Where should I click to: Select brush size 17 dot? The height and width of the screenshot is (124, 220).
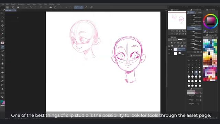196,72
